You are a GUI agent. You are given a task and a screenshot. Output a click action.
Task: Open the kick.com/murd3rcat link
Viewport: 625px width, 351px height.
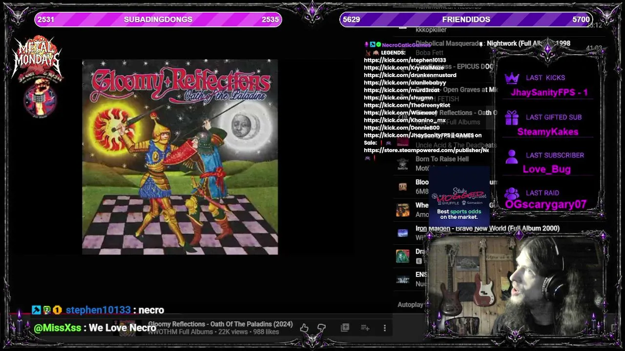point(401,90)
